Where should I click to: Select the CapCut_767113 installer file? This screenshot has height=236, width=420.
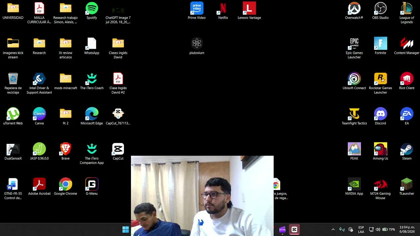coord(118,114)
